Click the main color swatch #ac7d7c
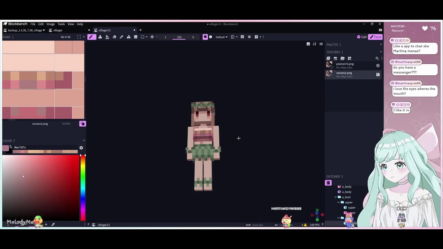 [x=5, y=148]
